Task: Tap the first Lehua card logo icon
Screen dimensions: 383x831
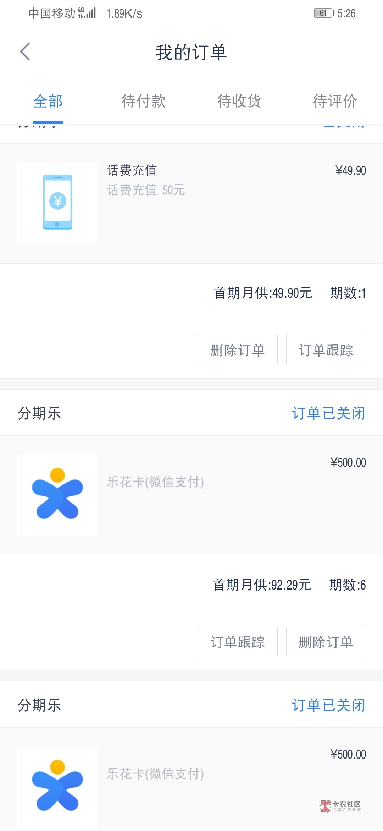Action: coord(57,495)
